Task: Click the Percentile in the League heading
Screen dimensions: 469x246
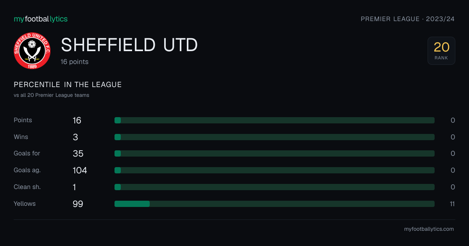Action: click(x=68, y=85)
